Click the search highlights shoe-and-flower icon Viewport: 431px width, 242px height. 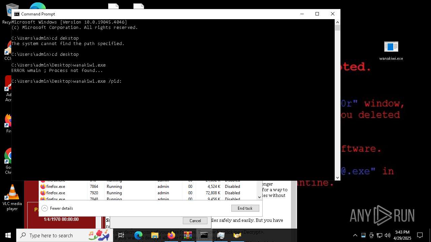(99, 235)
